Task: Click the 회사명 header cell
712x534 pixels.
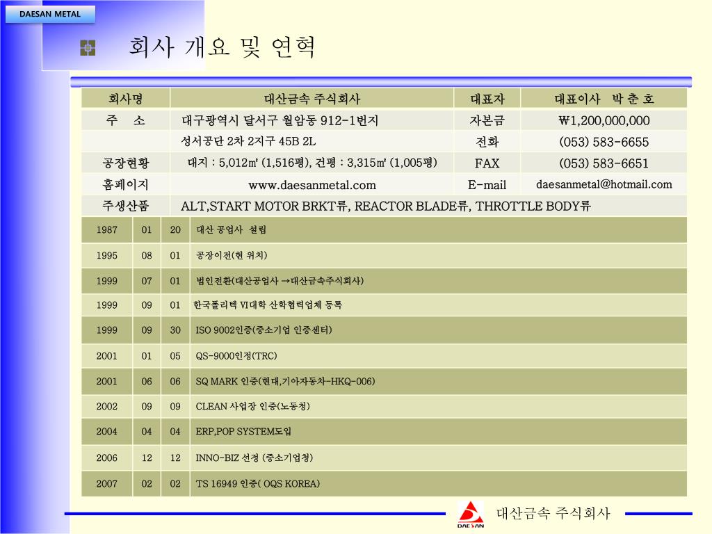Action: coord(125,99)
